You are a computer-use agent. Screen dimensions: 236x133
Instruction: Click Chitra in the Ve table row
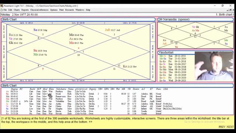(58, 106)
